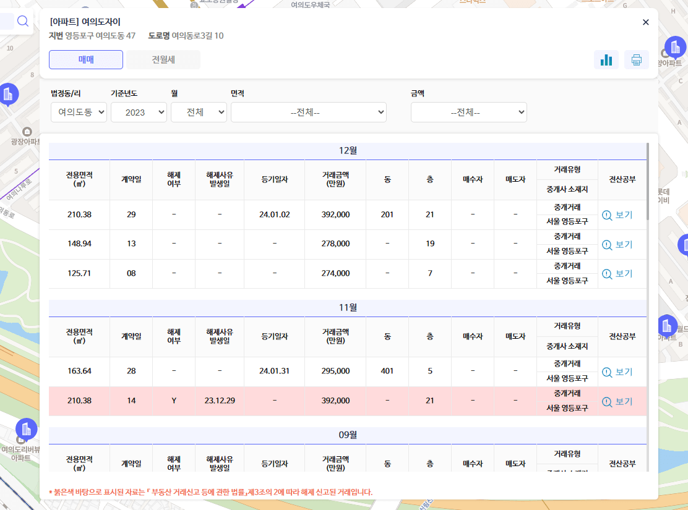Open the 월 month dropdown

point(199,112)
